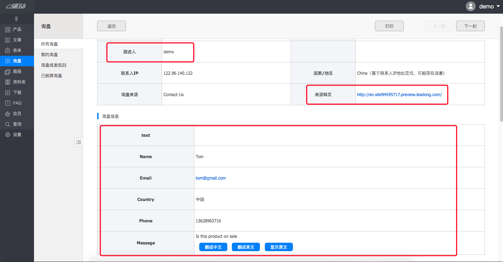Collapse the submenu panel toggle
The height and width of the screenshot is (262, 503).
(79, 142)
